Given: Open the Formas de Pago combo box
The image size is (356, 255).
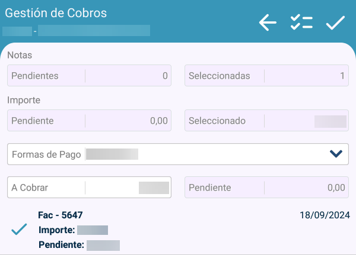Looking at the screenshot, I should click(x=178, y=154).
